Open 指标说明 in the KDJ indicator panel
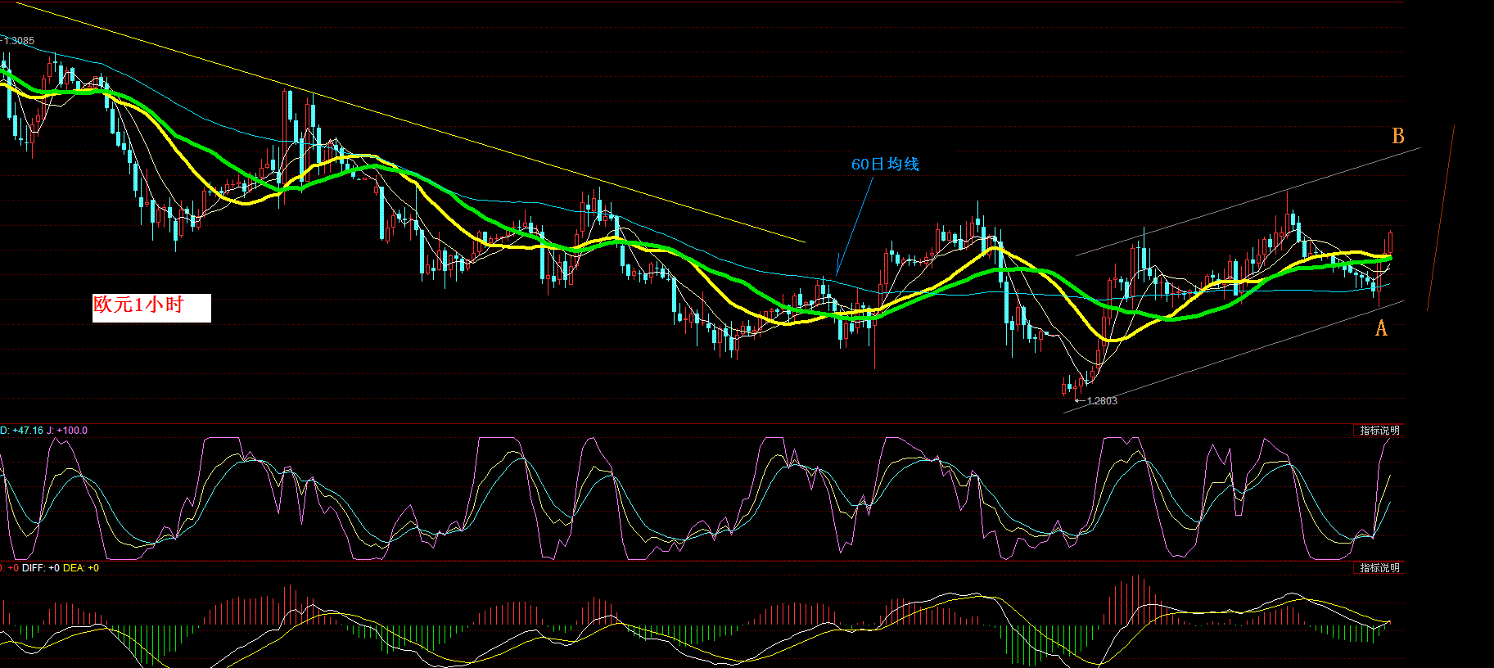The height and width of the screenshot is (668, 1494). (x=1379, y=431)
